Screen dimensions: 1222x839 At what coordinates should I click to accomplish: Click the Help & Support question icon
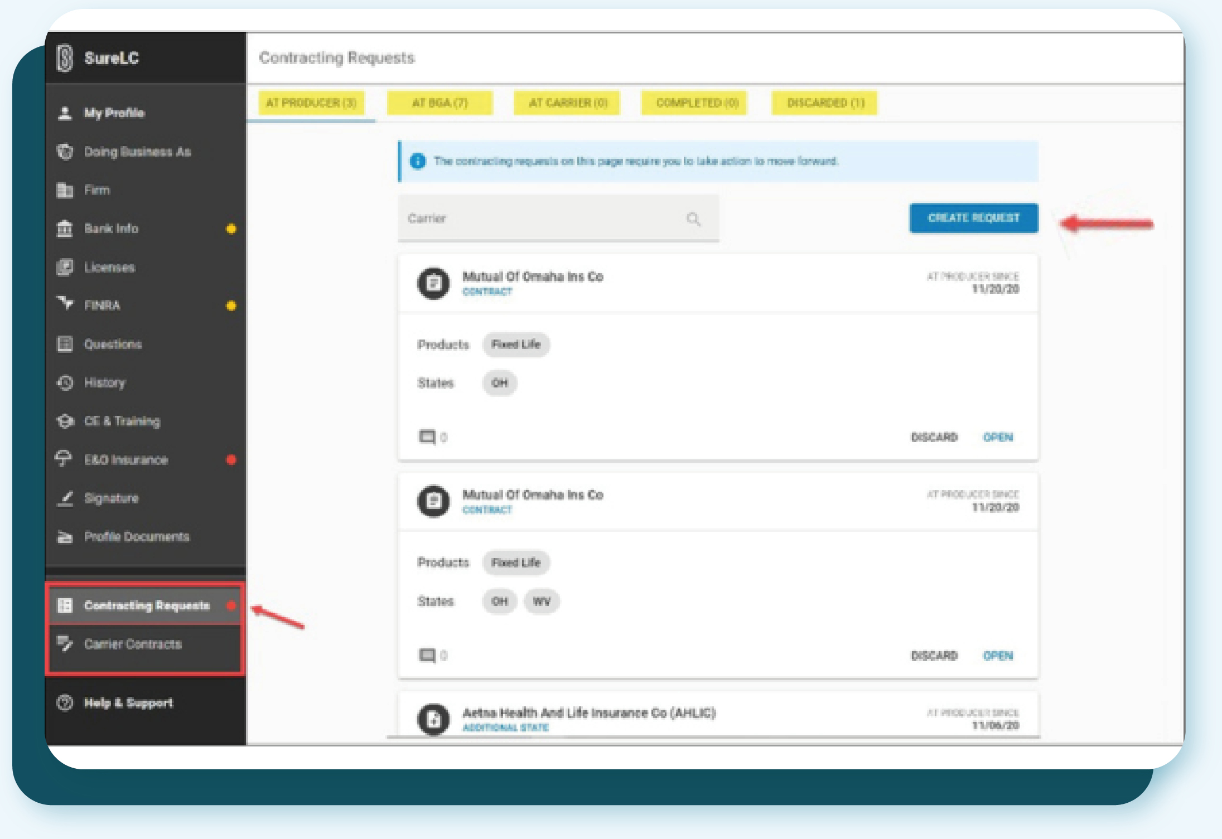click(x=65, y=703)
